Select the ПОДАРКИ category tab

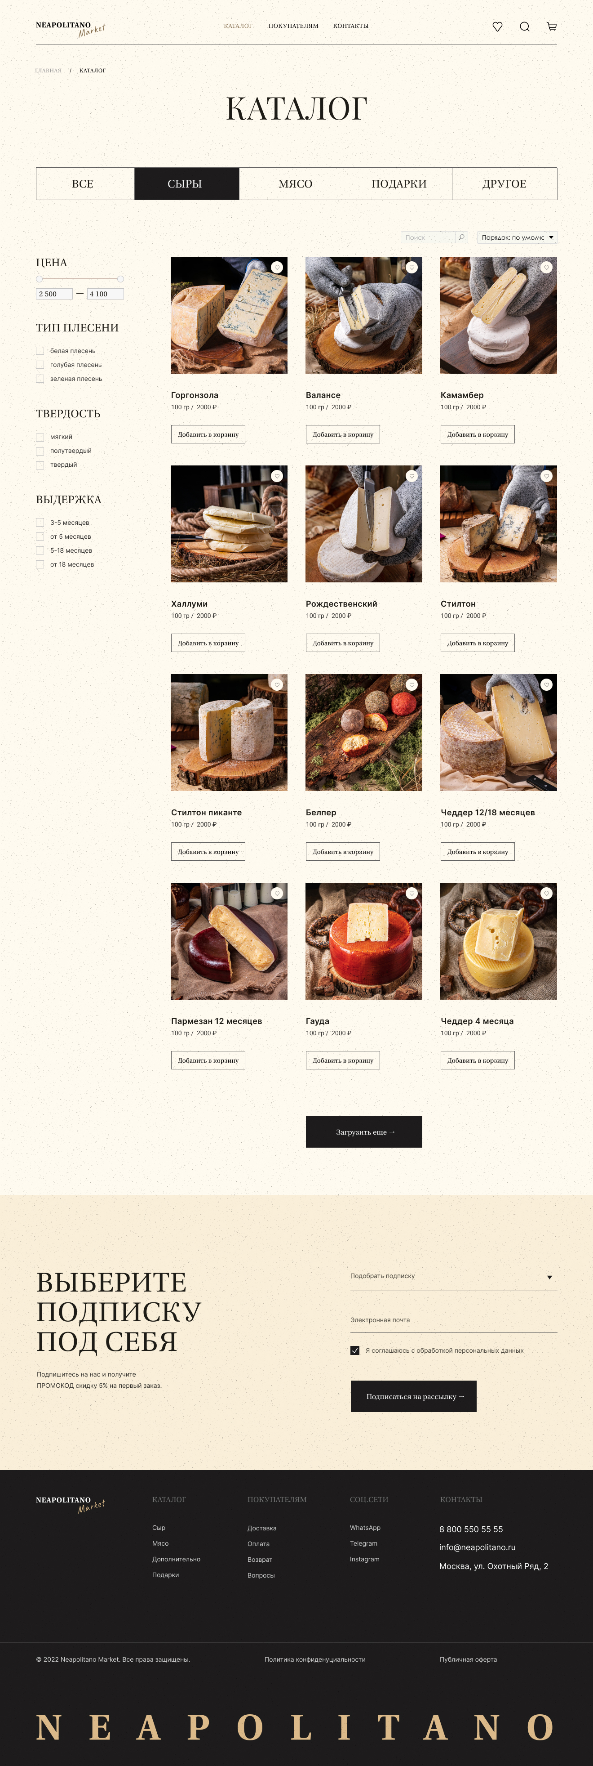[x=399, y=184]
